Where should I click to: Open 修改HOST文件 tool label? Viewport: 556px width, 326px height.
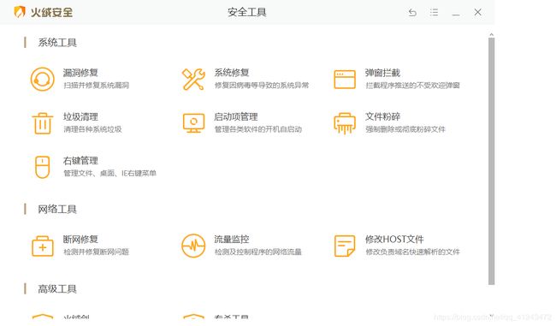tap(394, 240)
